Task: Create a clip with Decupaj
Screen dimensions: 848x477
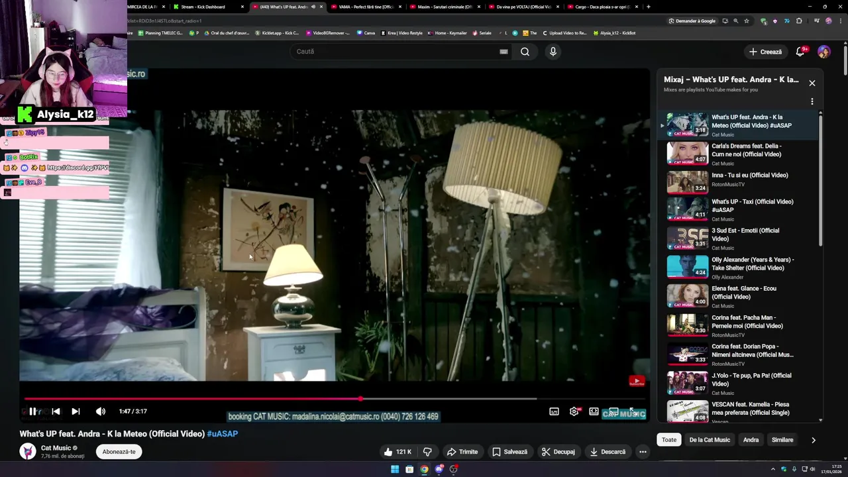Action: (558, 452)
